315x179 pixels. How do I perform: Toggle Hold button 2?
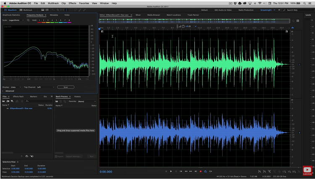point(43,20)
